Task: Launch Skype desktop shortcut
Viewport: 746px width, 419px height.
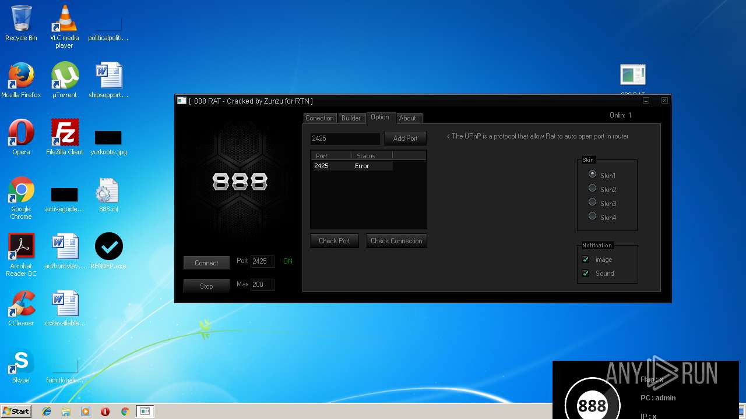Action: (21, 365)
